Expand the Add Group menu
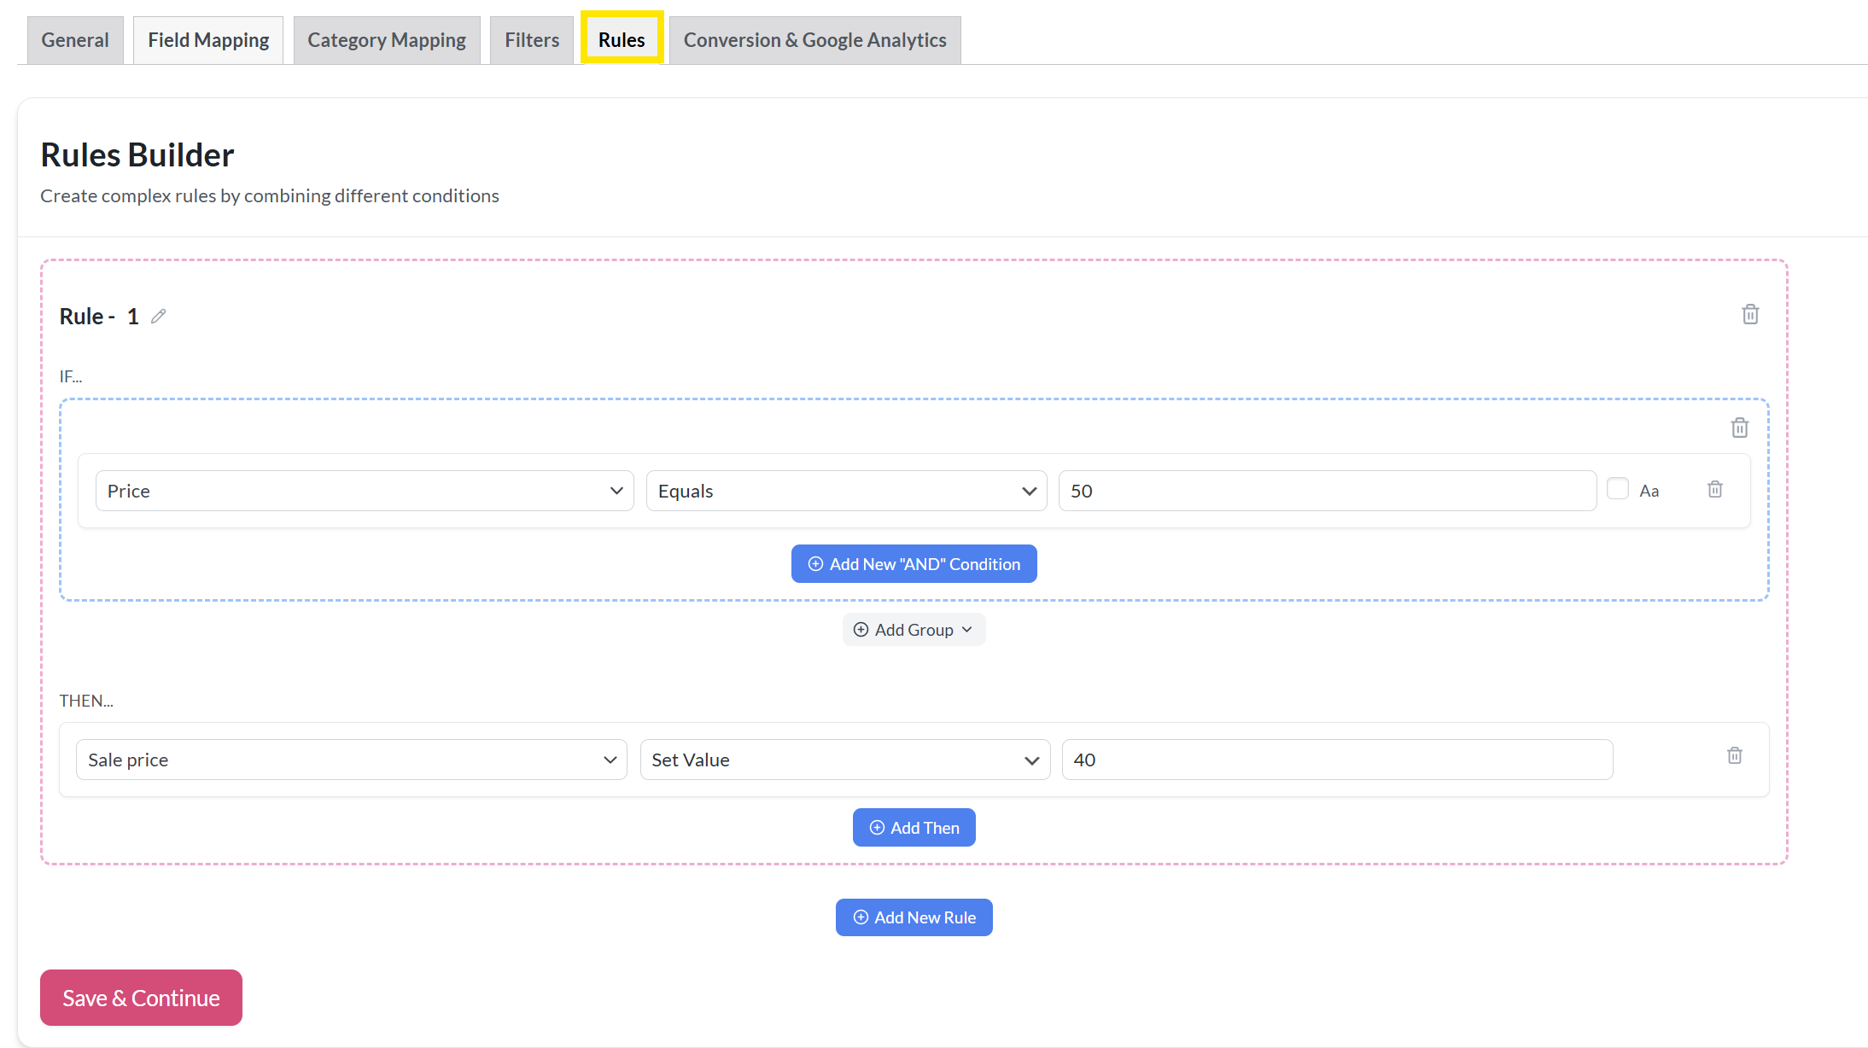 tap(914, 630)
